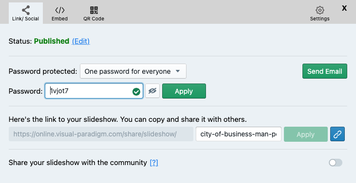
Task: Open the [?] community help link
Action: [154, 163]
